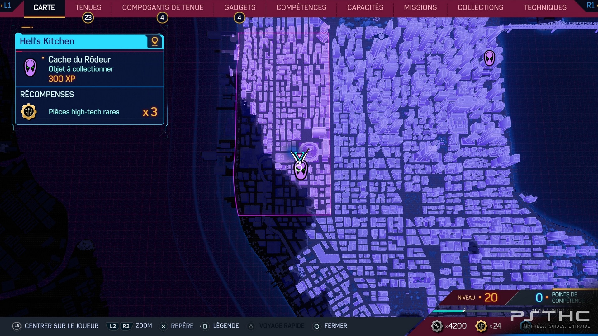
Task: Open the LÉGENDE prompt
Action: [x=226, y=326]
